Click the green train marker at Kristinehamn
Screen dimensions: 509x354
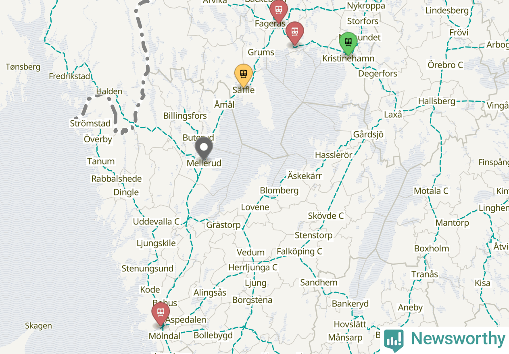tap(348, 43)
